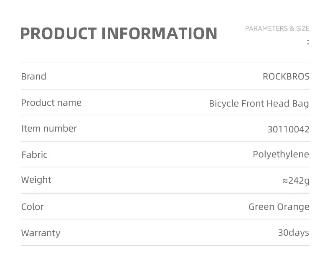Click the word PRODUCT in the heading
This screenshot has width=330, height=259.
click(x=58, y=34)
